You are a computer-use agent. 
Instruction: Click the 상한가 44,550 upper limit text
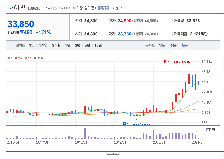[x=145, y=21]
